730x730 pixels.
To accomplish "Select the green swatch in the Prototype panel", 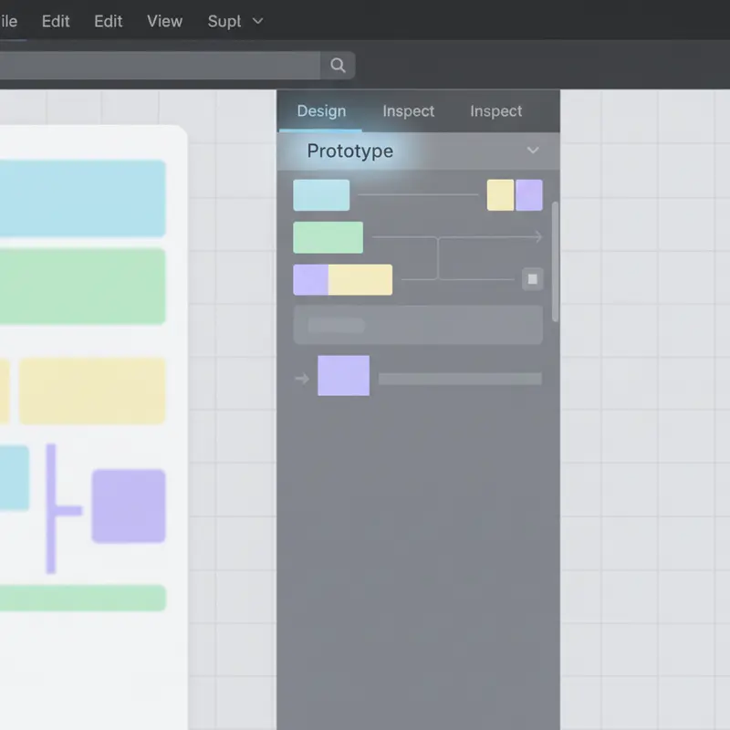I will [328, 237].
